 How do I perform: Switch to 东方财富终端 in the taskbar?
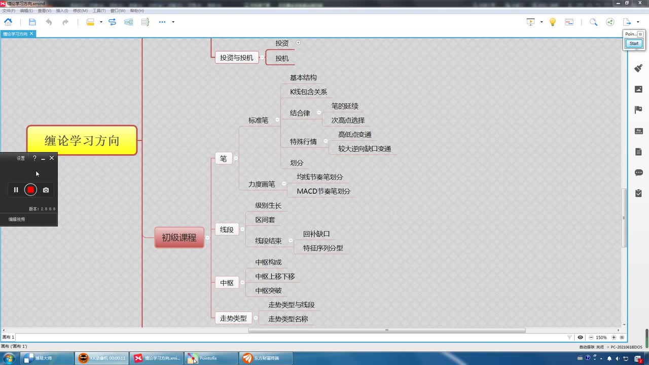(266, 358)
